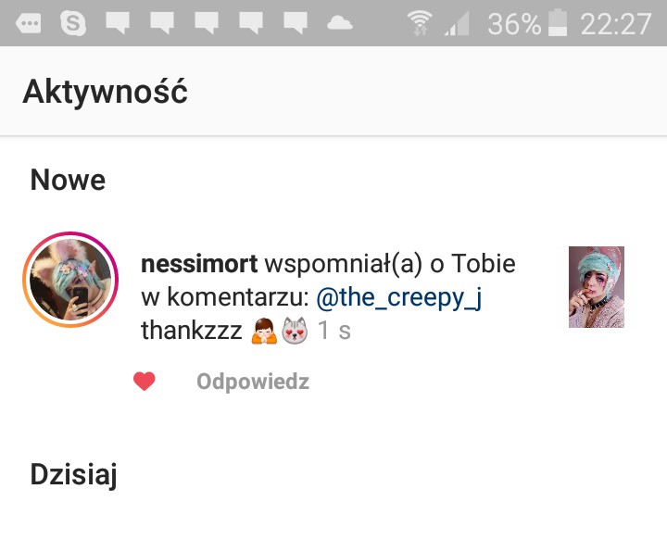The width and height of the screenshot is (667, 539).
Task: Tap the third chat bubble notification icon
Action: point(207,23)
